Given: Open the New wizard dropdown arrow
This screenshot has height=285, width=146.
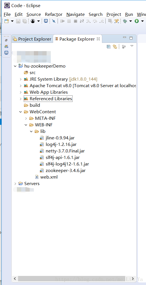Looking at the screenshot, I should tap(12, 21).
